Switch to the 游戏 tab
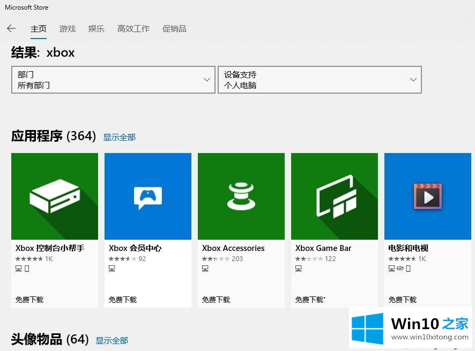Screen dimensions: 475x351 tap(67, 29)
